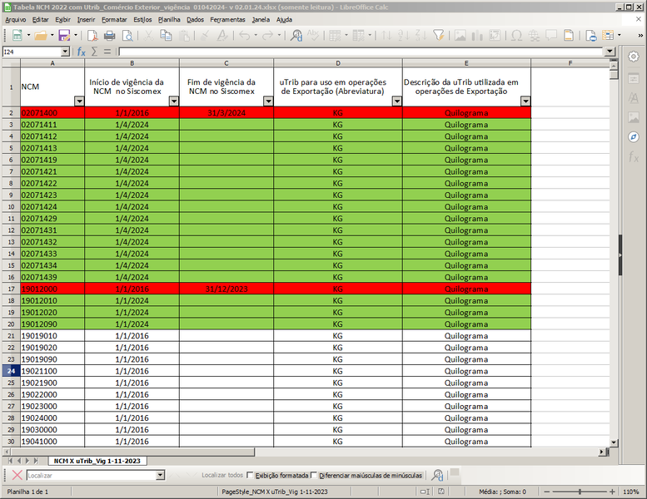Show more toolbar items with the chevron
The height and width of the screenshot is (499, 647).
tap(640, 36)
